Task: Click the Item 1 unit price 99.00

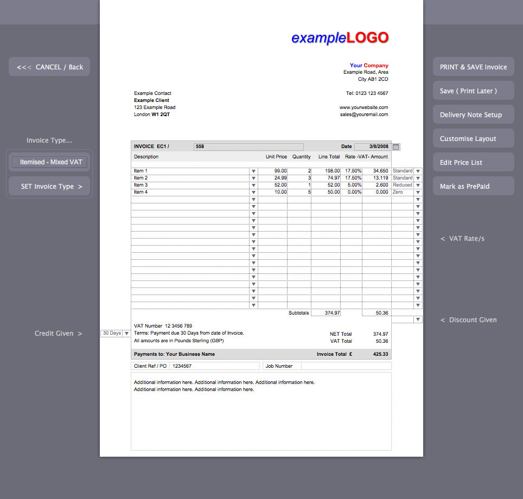Action: pyautogui.click(x=272, y=171)
